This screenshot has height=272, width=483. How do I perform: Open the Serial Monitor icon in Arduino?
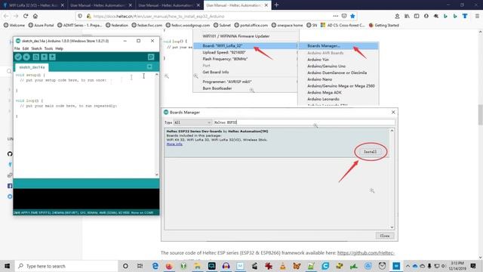(x=151, y=57)
